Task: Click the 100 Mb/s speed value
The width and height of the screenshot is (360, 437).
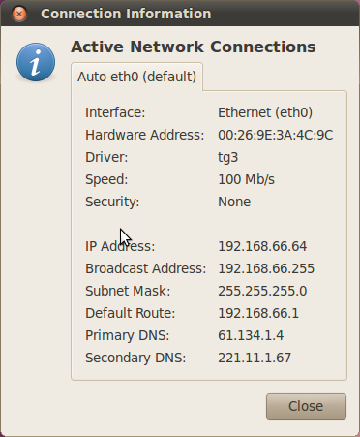Action: (246, 179)
